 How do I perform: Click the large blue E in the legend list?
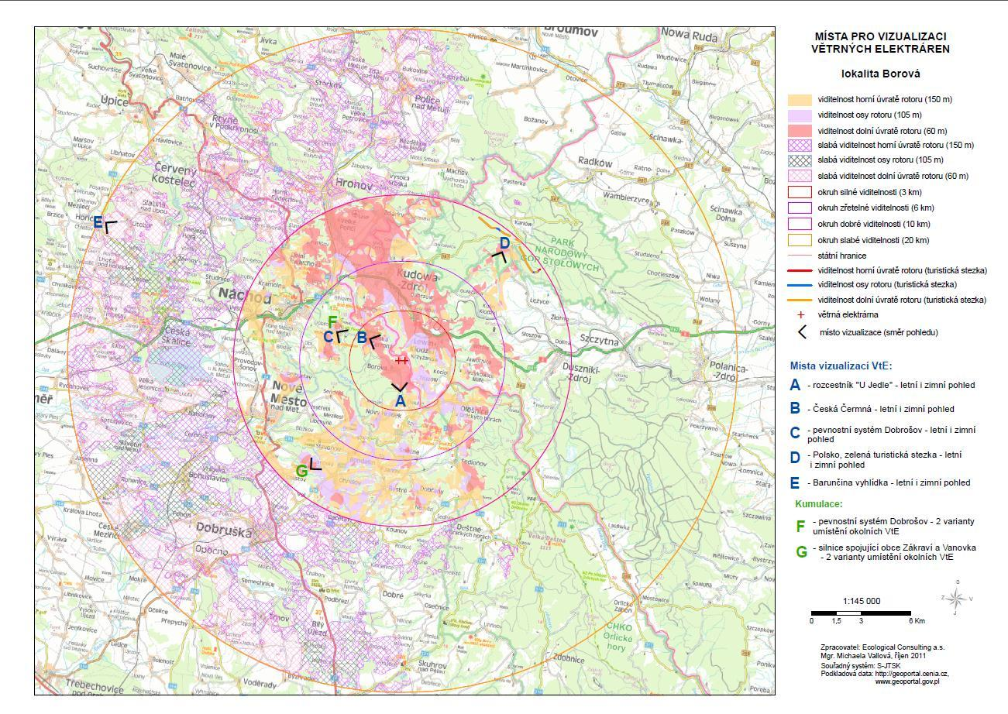[795, 482]
